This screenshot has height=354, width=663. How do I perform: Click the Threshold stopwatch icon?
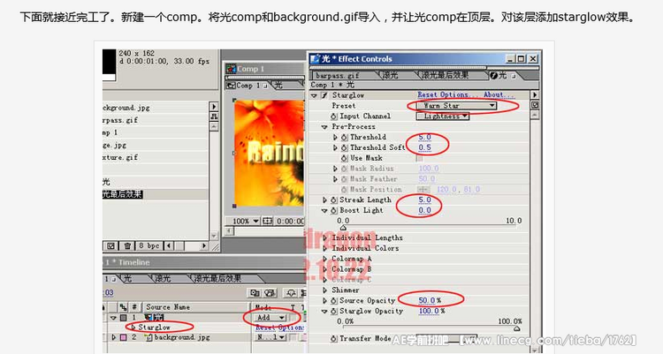344,138
